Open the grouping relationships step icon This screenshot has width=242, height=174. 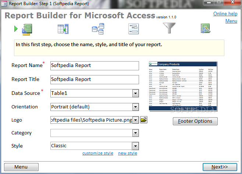click(x=98, y=29)
